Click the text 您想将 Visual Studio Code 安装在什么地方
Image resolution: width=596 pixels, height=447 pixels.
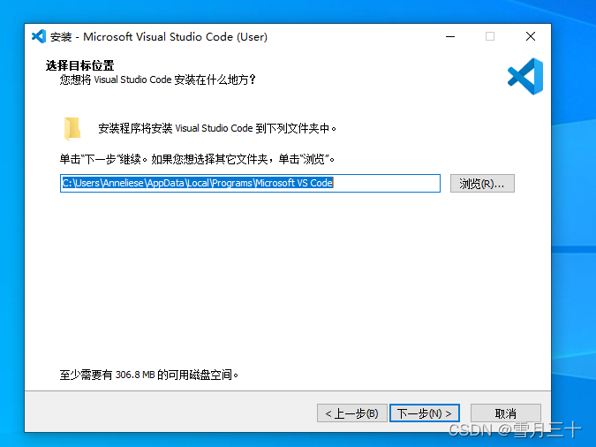(158, 80)
